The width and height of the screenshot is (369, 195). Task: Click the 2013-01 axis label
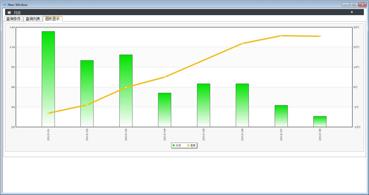click(48, 135)
